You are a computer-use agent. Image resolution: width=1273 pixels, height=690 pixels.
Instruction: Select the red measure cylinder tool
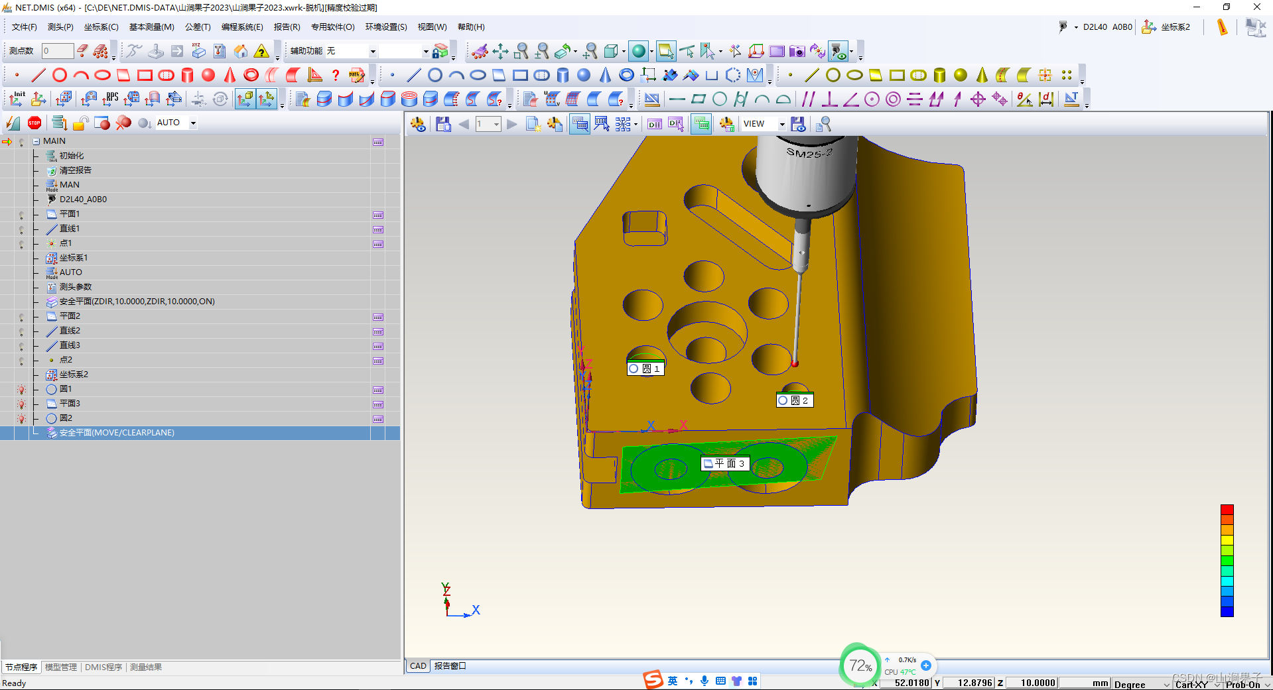tap(187, 75)
